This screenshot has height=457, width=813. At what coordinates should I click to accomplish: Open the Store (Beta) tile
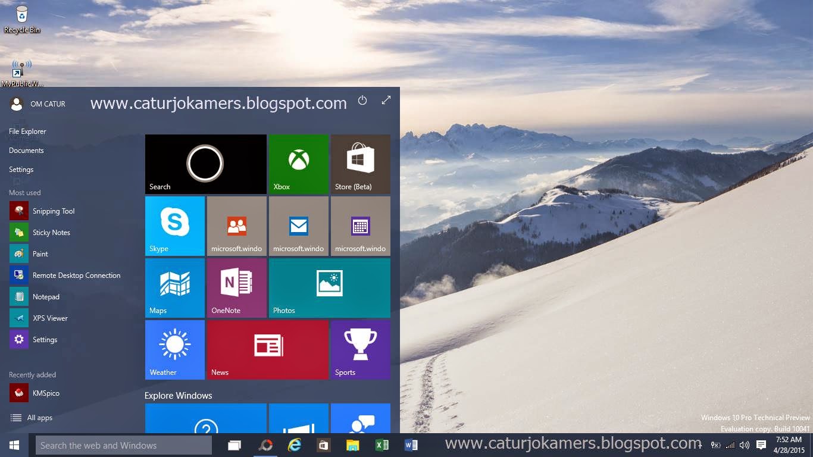click(x=360, y=164)
